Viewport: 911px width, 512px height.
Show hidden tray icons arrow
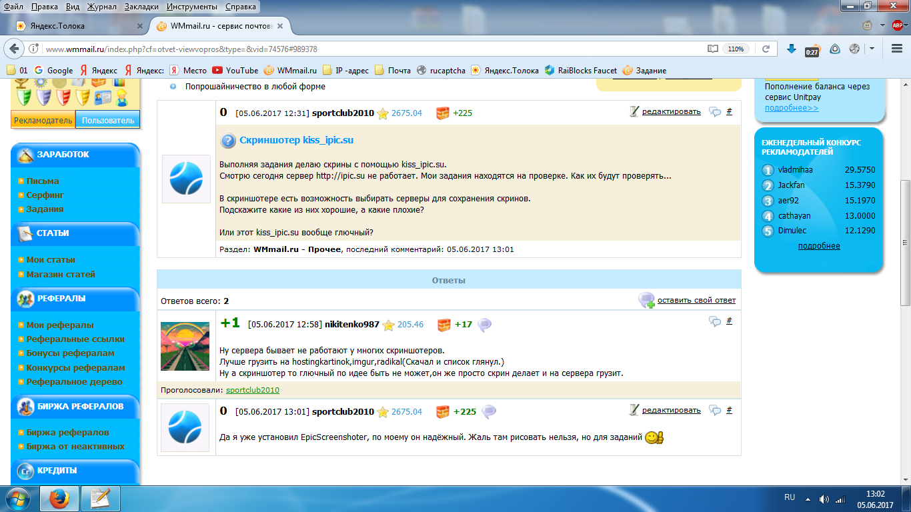(807, 499)
